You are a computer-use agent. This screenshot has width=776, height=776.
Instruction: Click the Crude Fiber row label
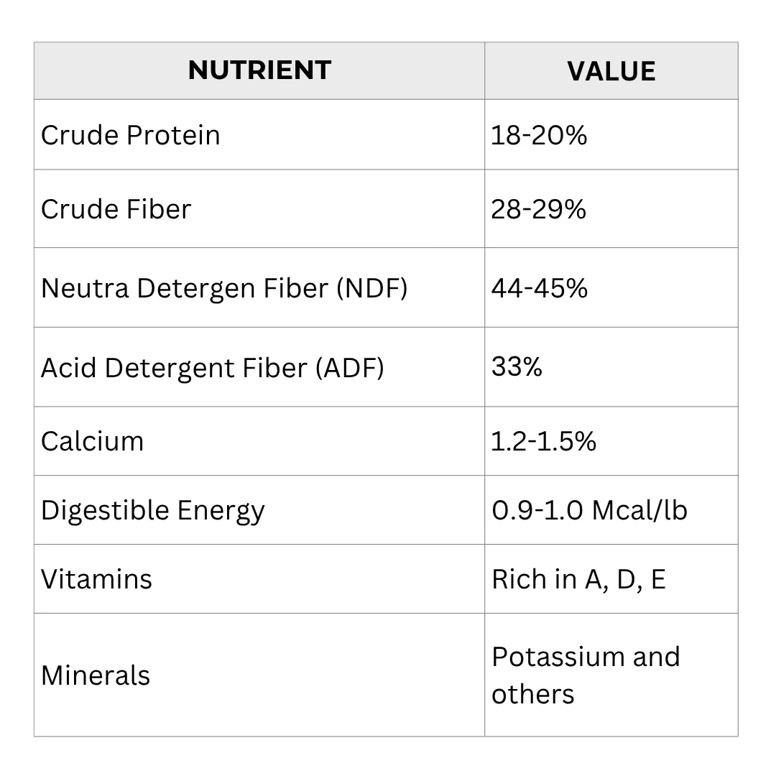(x=116, y=209)
